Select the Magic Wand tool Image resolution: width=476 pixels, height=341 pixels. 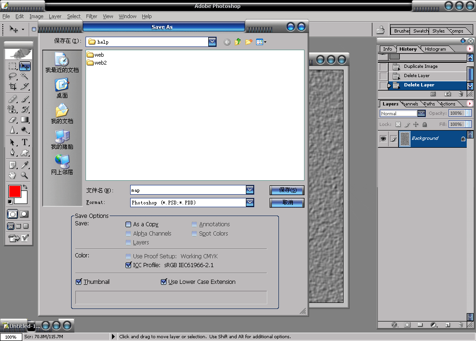click(x=25, y=76)
